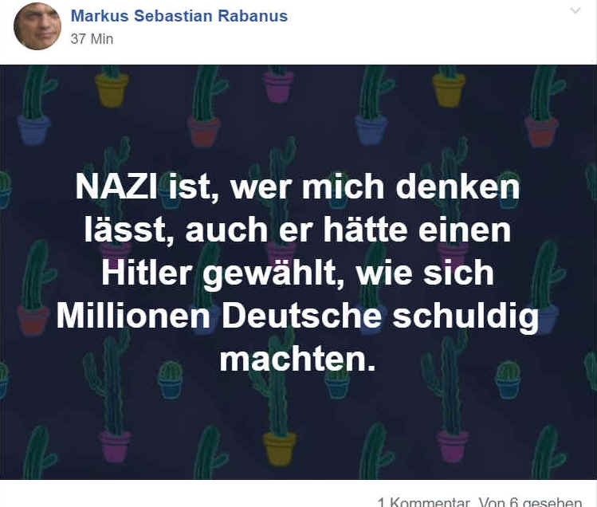This screenshot has height=507, width=597.
Task: Click the word 'gewählt,' in the post image
Action: coord(273,276)
